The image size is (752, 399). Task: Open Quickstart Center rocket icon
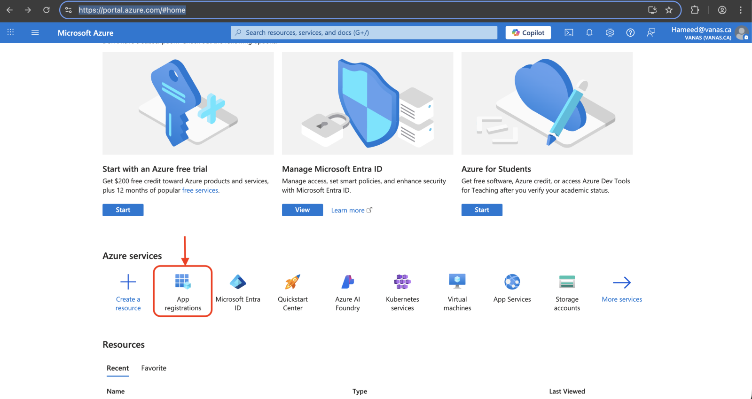[x=292, y=282]
